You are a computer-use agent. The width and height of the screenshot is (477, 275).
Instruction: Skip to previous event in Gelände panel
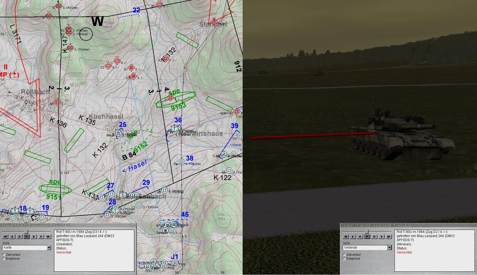[360, 237]
